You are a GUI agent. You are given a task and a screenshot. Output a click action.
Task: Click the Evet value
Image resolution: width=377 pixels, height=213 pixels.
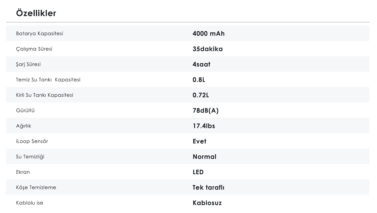tap(199, 141)
